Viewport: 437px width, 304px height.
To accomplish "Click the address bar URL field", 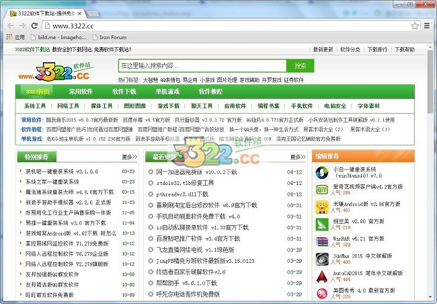I will coord(227,26).
